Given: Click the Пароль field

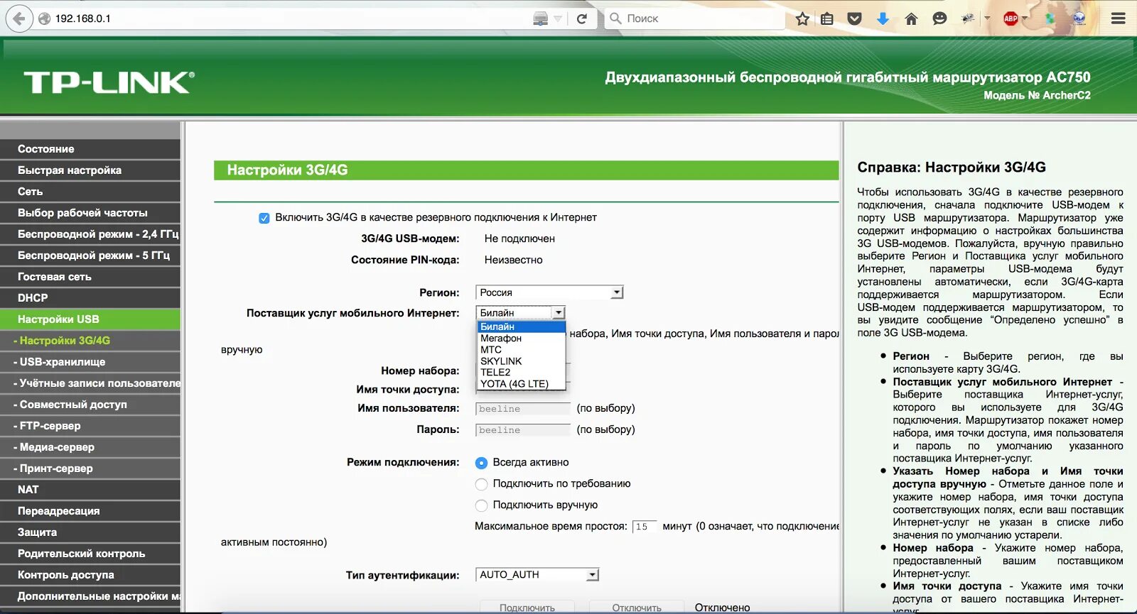Looking at the screenshot, I should tap(523, 430).
